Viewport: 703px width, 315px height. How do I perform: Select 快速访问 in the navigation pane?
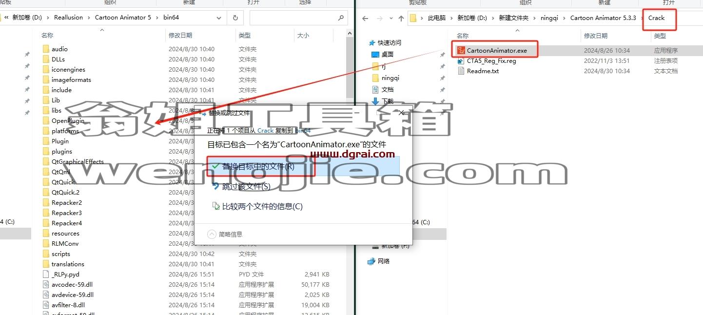tap(390, 42)
